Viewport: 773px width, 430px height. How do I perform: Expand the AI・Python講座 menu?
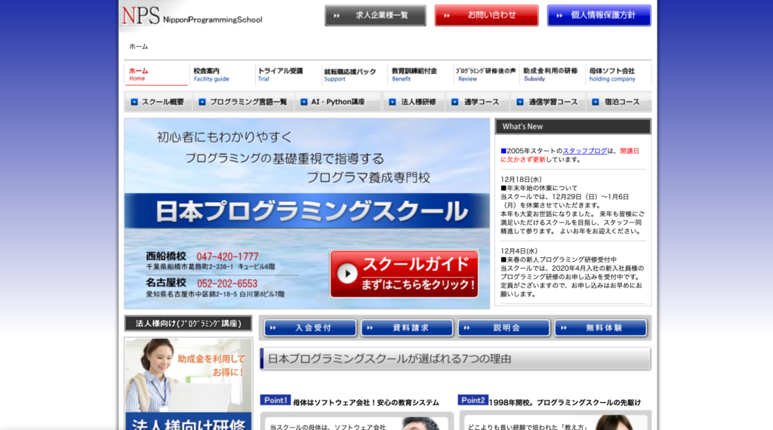[338, 102]
